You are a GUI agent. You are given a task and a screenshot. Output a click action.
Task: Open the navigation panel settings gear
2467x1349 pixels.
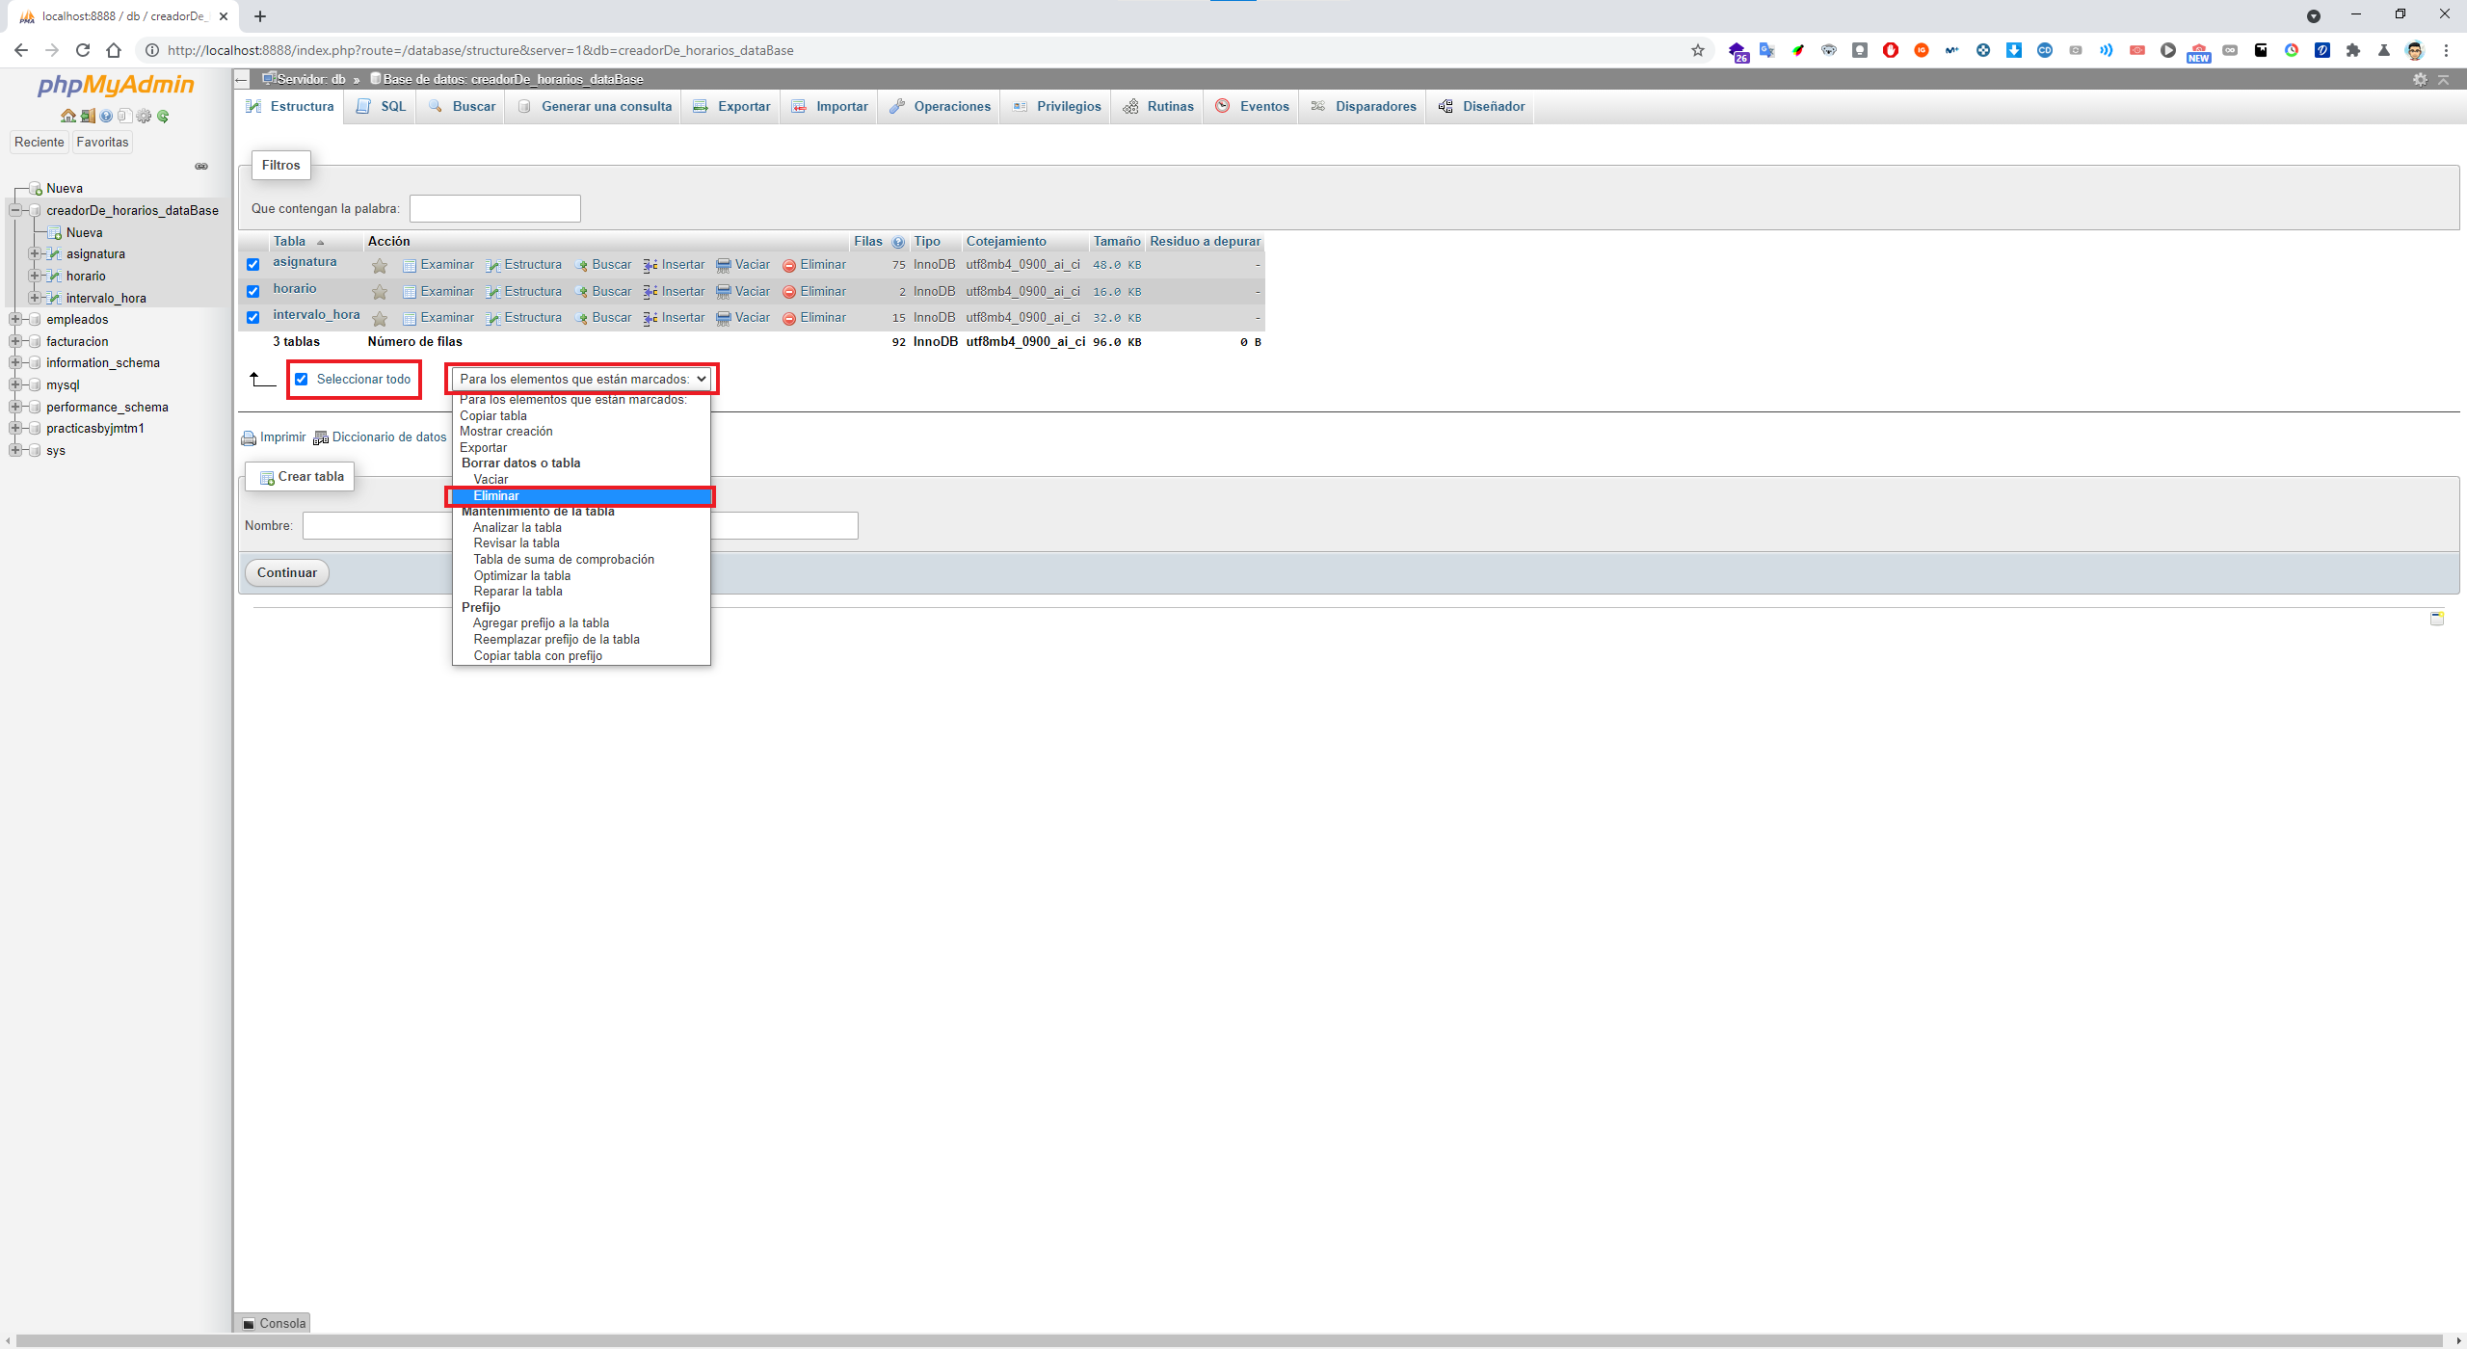[x=144, y=117]
